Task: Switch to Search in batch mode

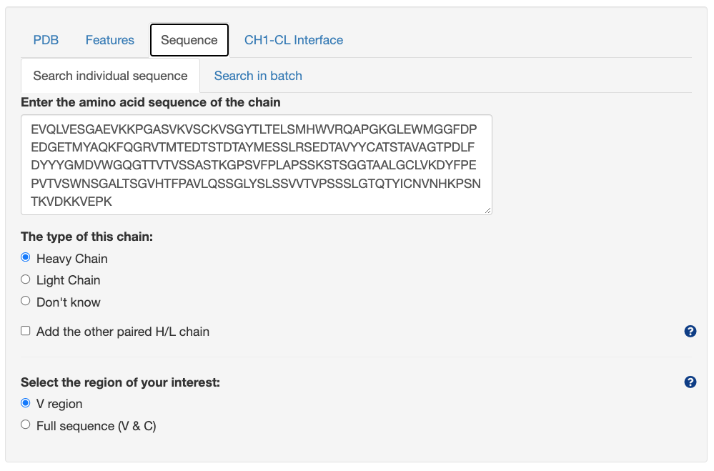Action: click(258, 76)
